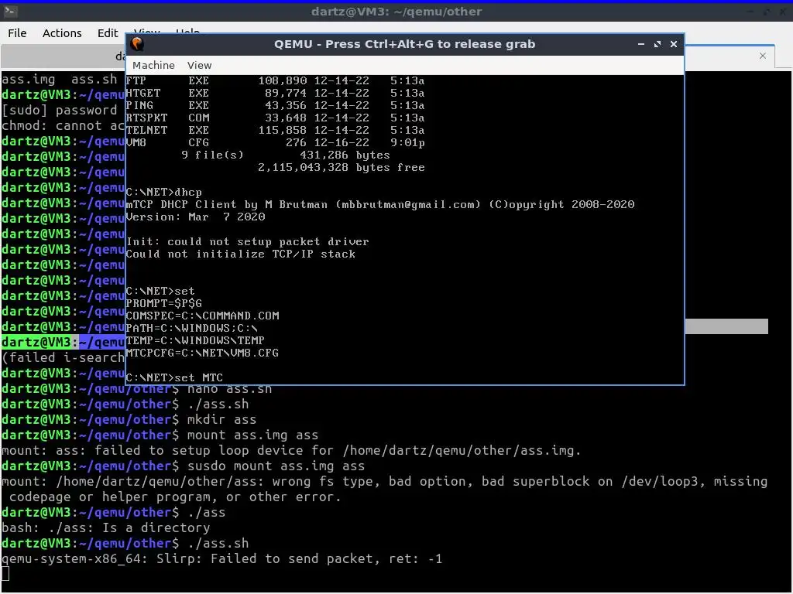Click the QEMU title bar text
This screenshot has height=594, width=793.
[404, 44]
